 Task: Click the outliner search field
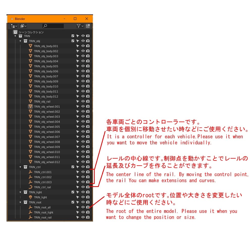click(x=53, y=26)
